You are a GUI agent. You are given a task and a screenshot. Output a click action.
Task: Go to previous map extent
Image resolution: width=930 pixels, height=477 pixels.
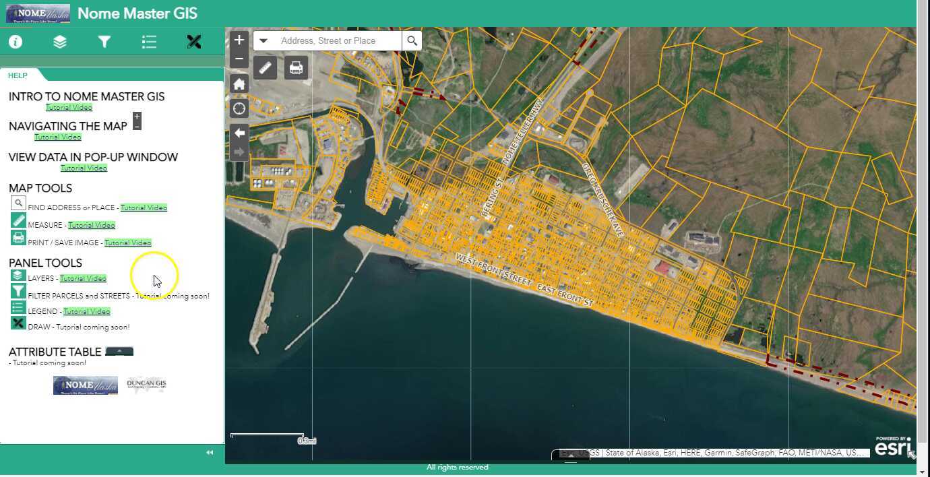239,133
